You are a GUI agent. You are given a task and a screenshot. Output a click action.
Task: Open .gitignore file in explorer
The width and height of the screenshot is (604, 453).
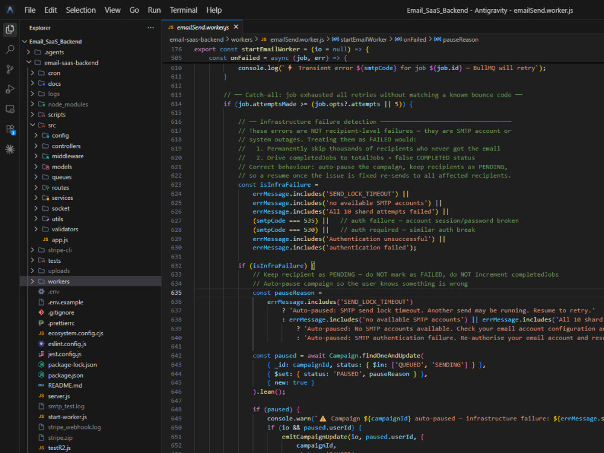61,312
